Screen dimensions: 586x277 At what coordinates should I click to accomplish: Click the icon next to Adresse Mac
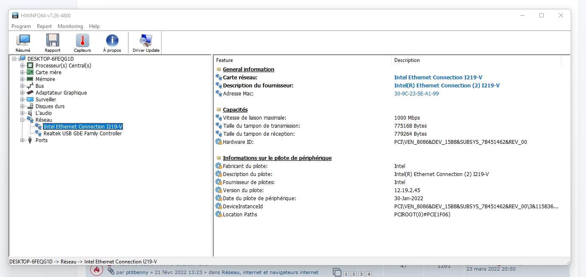(219, 94)
